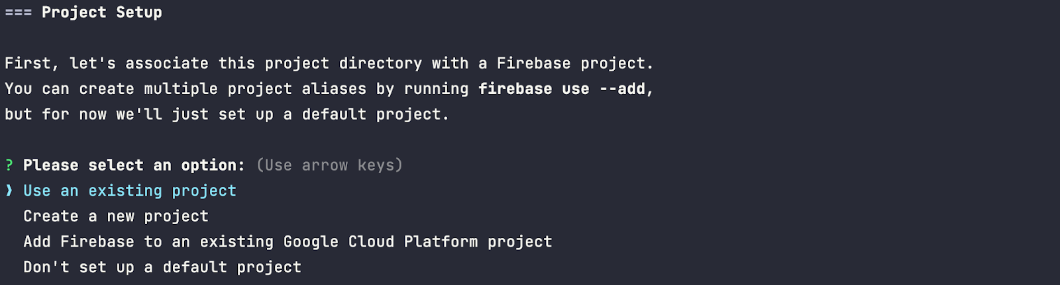Click "Google Cloud Platform" in the third option

380,242
